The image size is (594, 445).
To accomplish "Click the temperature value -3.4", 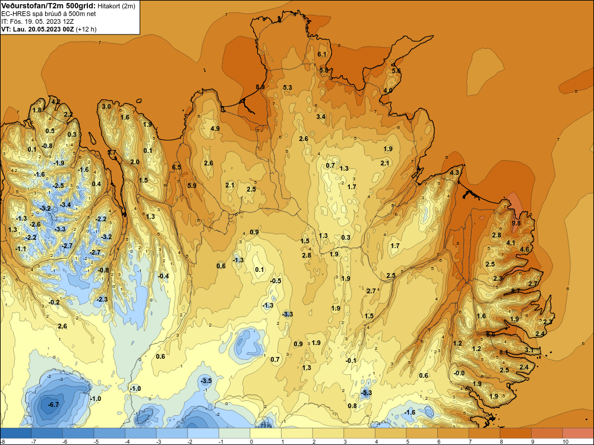I will point(65,205).
